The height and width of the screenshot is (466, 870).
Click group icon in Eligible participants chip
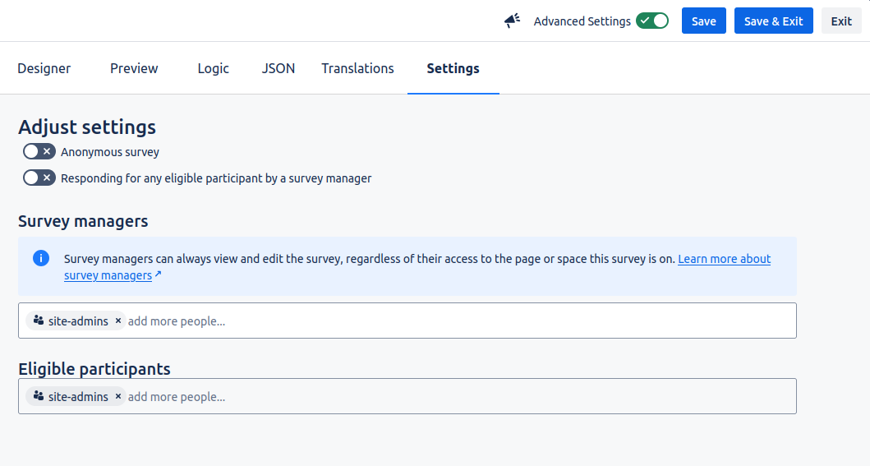click(39, 397)
